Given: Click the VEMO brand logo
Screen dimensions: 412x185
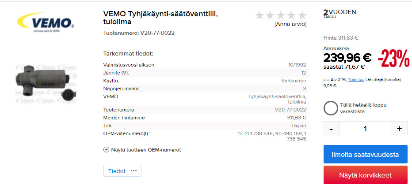Looking at the screenshot, I should (x=45, y=22).
